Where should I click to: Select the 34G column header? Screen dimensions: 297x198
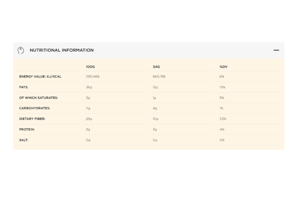(x=156, y=67)
